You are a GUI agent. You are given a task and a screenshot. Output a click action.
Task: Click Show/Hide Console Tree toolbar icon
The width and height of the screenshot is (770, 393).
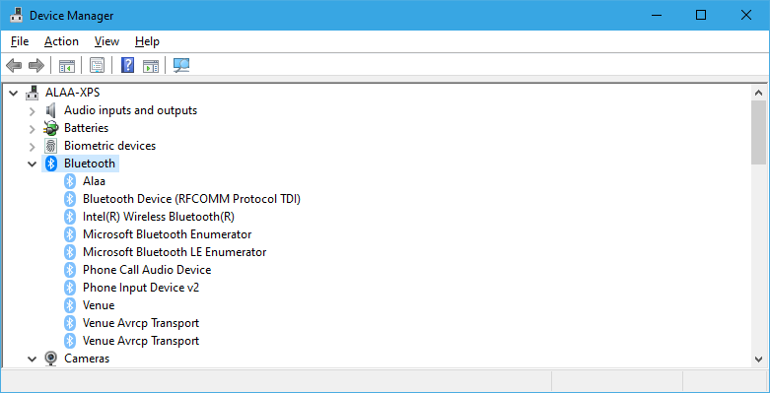pos(67,65)
